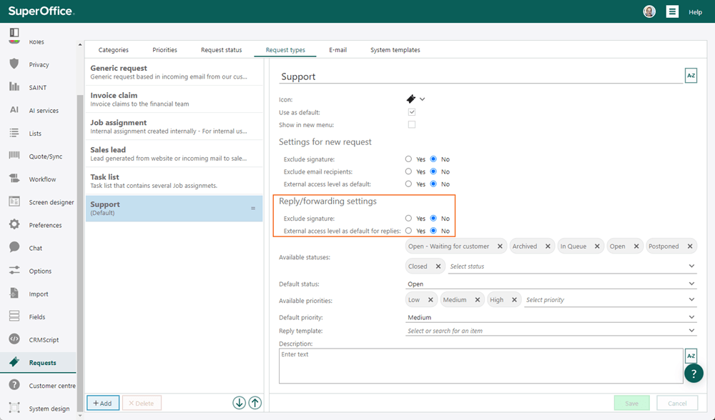The height and width of the screenshot is (420, 715).
Task: Switch to Request status tab
Action: (x=221, y=50)
